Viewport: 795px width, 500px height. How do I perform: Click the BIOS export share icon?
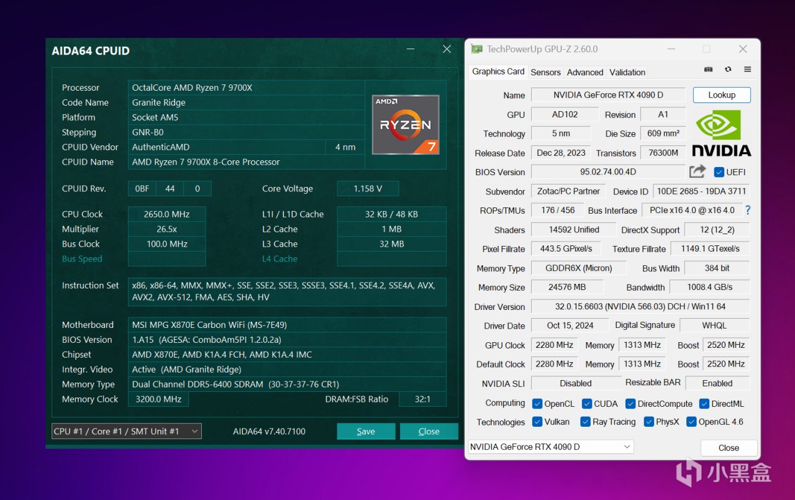click(697, 171)
